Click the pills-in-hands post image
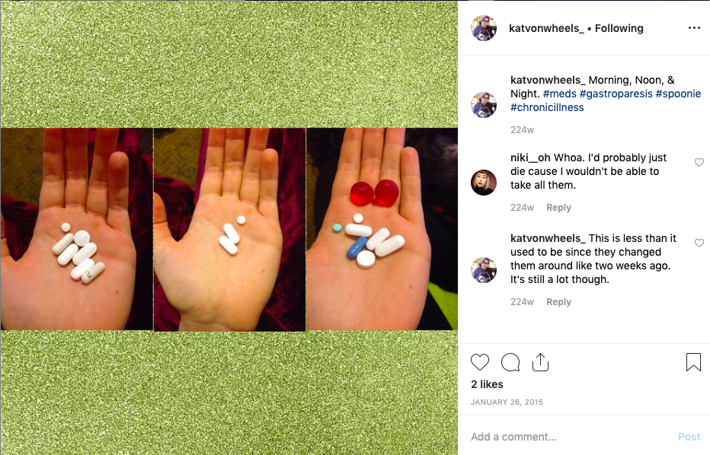 coord(229,229)
